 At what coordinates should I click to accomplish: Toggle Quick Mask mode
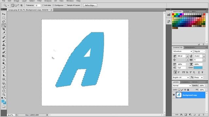tap(4, 107)
